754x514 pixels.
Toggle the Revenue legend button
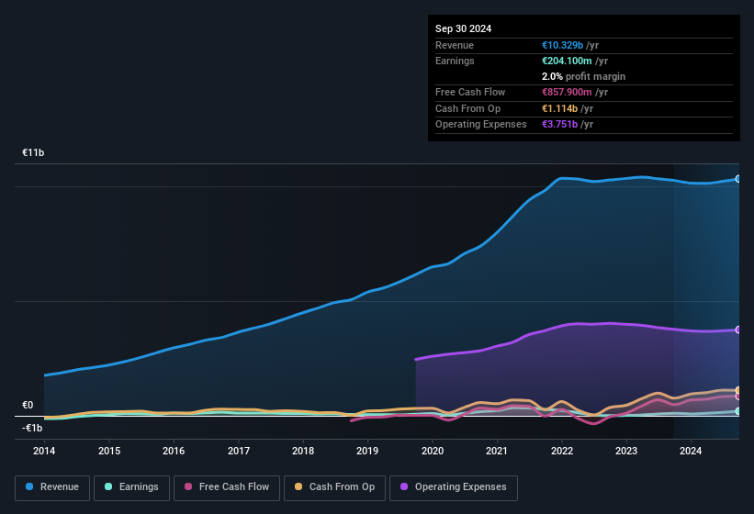click(52, 487)
